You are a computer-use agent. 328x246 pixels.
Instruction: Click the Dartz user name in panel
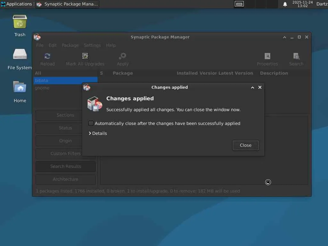[322, 4]
